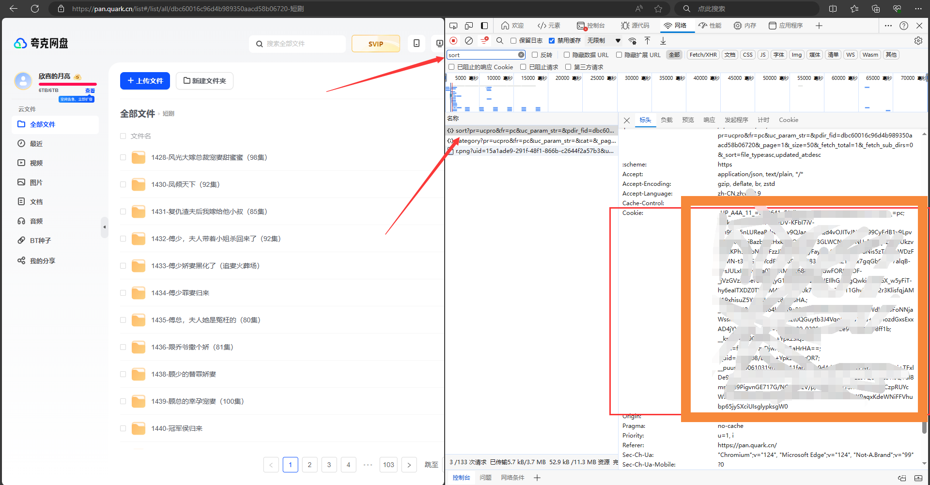Open browser split screen icon
Viewport: 930px width, 485px height.
coord(833,9)
